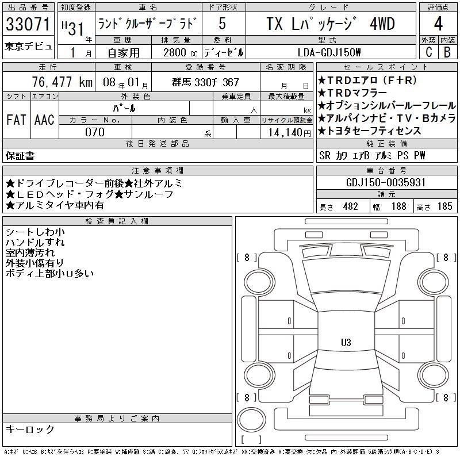Click the FAT shift value
The width and height of the screenshot is (460, 460).
16,120
